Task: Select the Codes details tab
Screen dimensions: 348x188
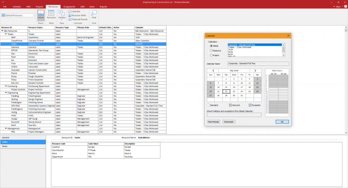Action: coord(23,142)
